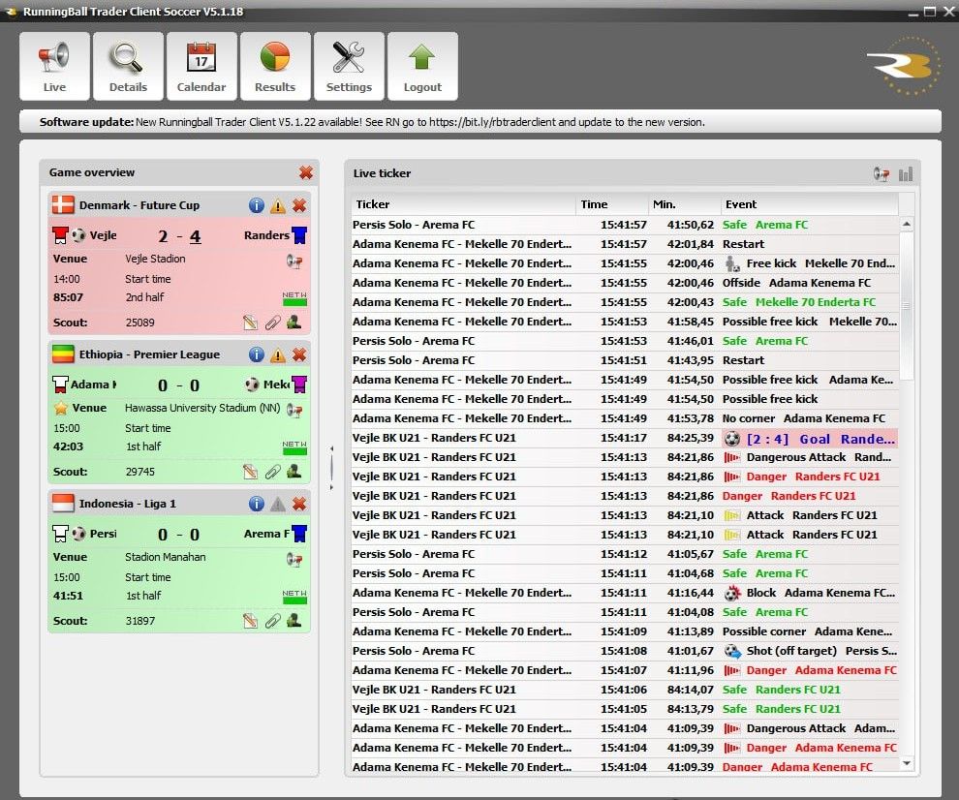Click the Denmark flag icon

tap(63, 205)
